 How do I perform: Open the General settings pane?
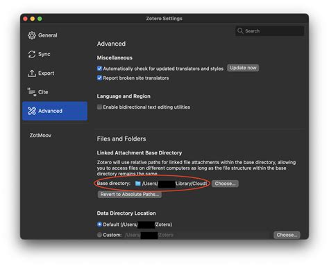[x=55, y=35]
